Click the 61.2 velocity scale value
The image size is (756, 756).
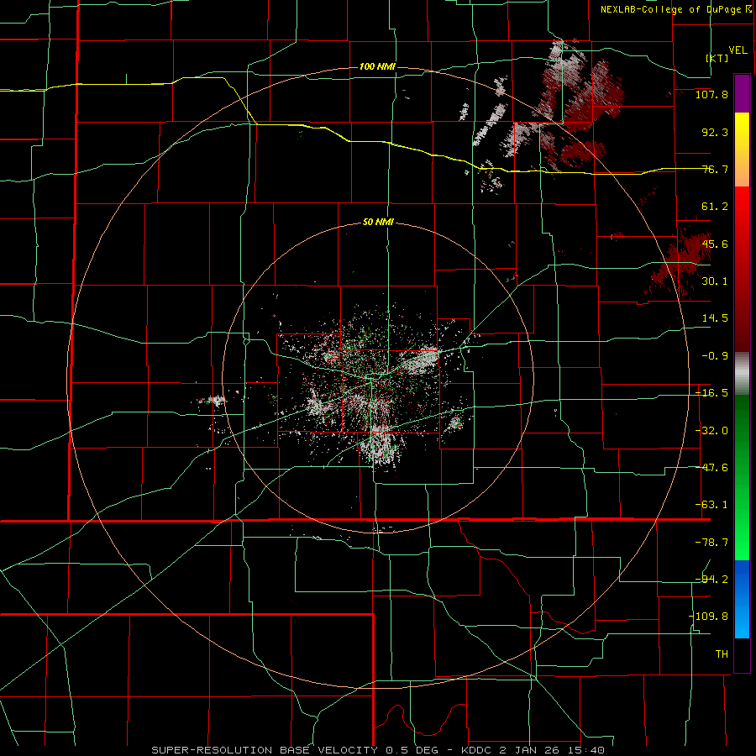715,207
